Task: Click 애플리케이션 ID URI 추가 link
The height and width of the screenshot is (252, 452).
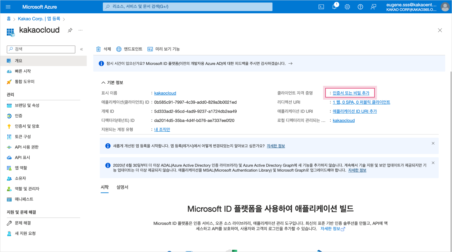Action: (x=355, y=111)
